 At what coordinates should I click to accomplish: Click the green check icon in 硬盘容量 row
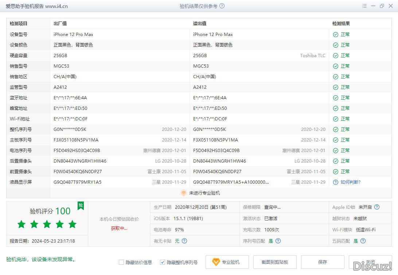(336, 55)
